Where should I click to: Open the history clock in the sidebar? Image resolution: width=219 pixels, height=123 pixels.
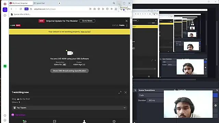coord(5,120)
